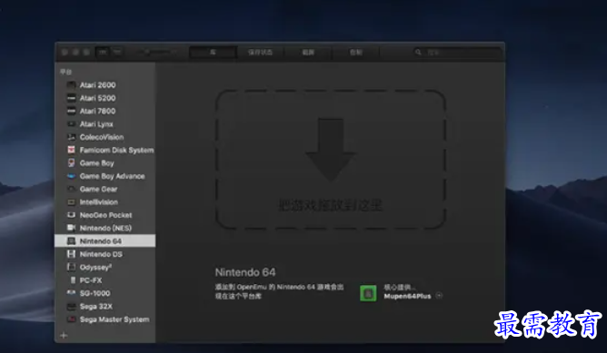Select the PC-FX platform icon
This screenshot has width=607, height=353.
[73, 280]
